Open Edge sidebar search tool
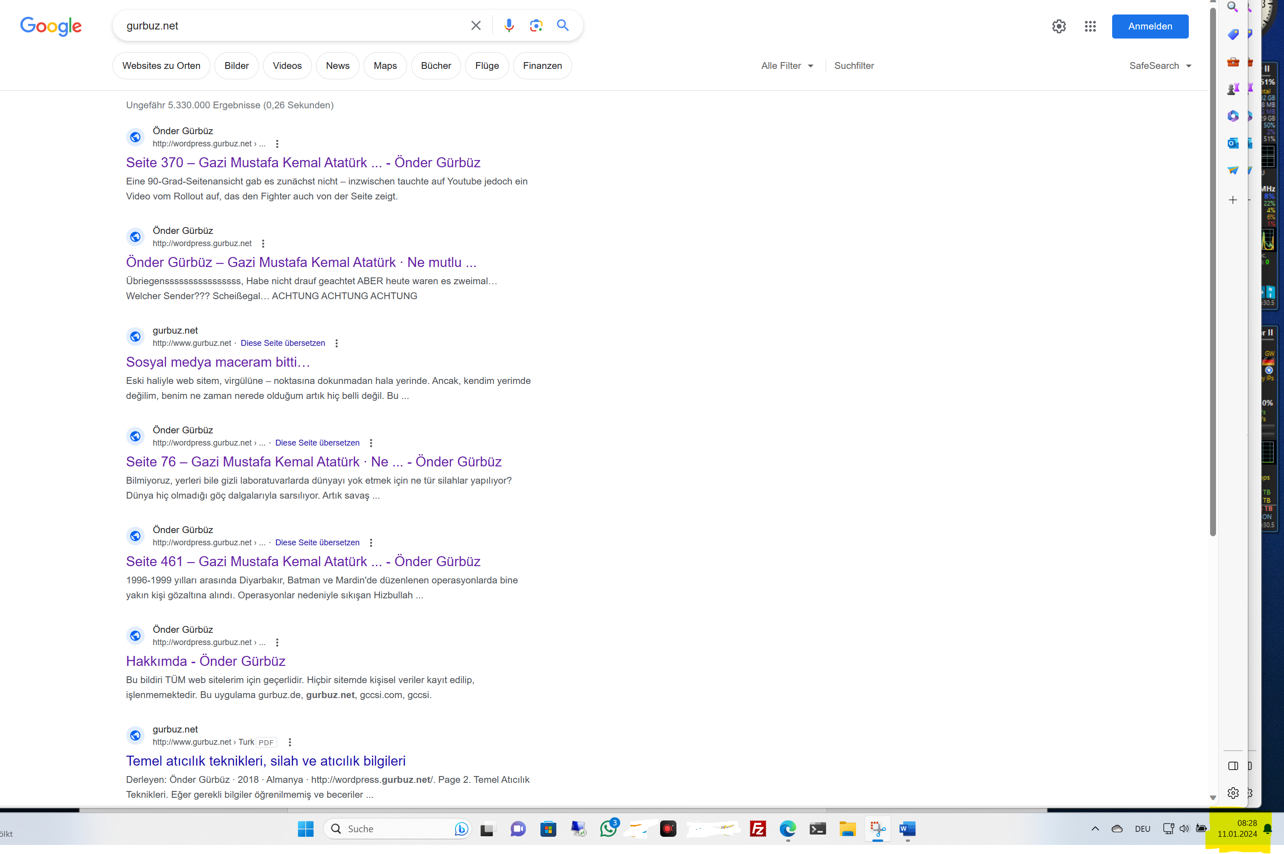1284x854 pixels. point(1232,7)
